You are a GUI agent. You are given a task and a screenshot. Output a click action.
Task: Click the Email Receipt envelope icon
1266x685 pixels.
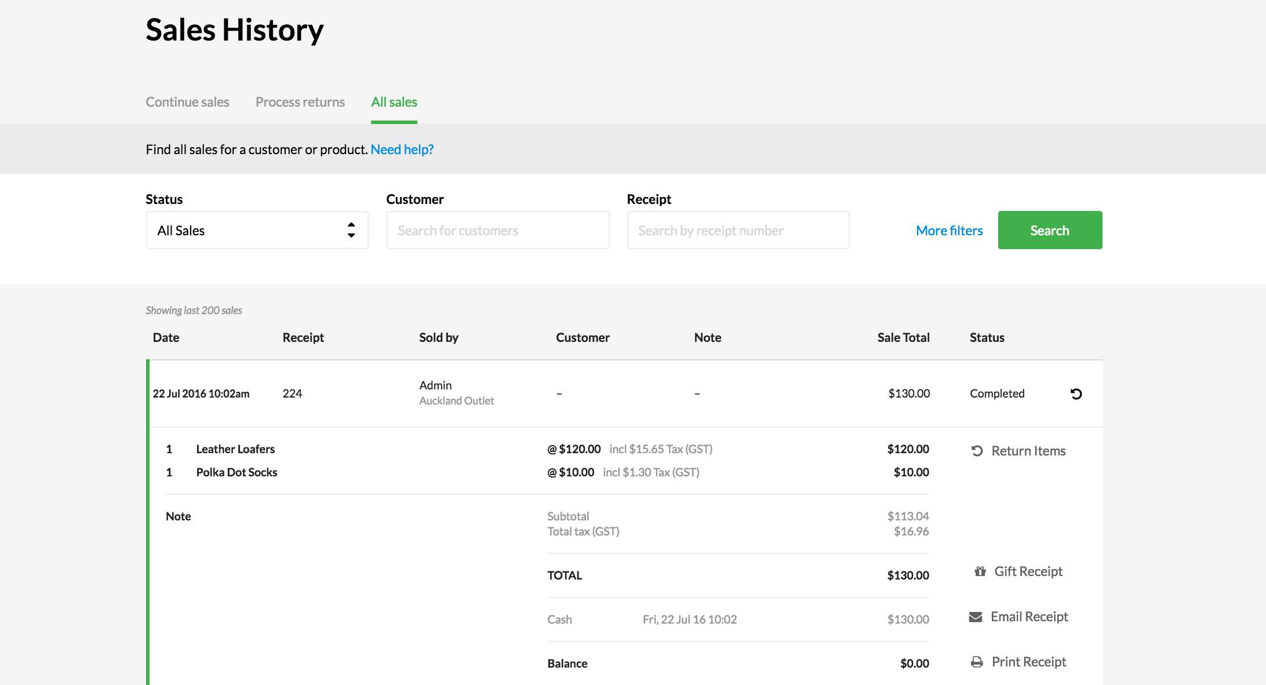pyautogui.click(x=976, y=617)
